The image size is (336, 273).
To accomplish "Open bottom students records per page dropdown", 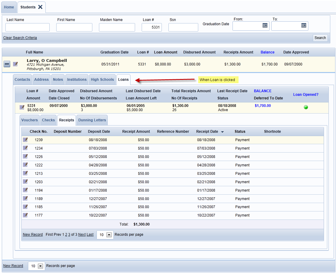I will tap(40, 266).
